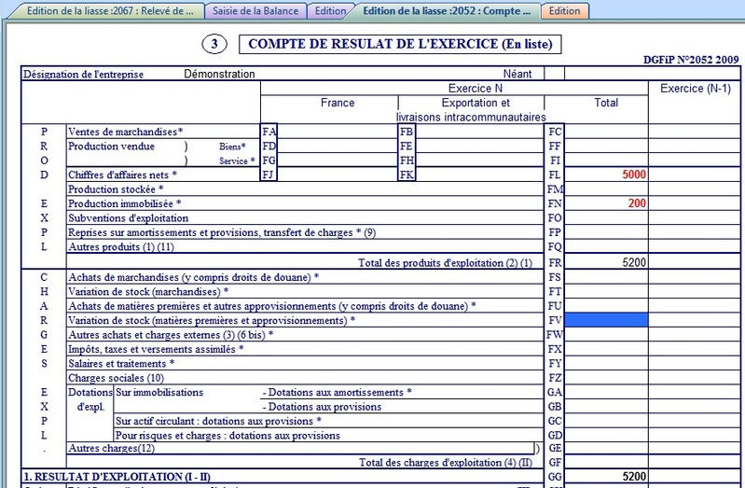Click the FL total value 5000

click(x=634, y=174)
